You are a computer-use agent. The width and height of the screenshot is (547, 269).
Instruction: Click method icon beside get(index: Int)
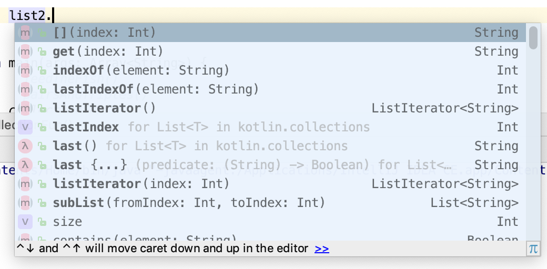pos(26,51)
